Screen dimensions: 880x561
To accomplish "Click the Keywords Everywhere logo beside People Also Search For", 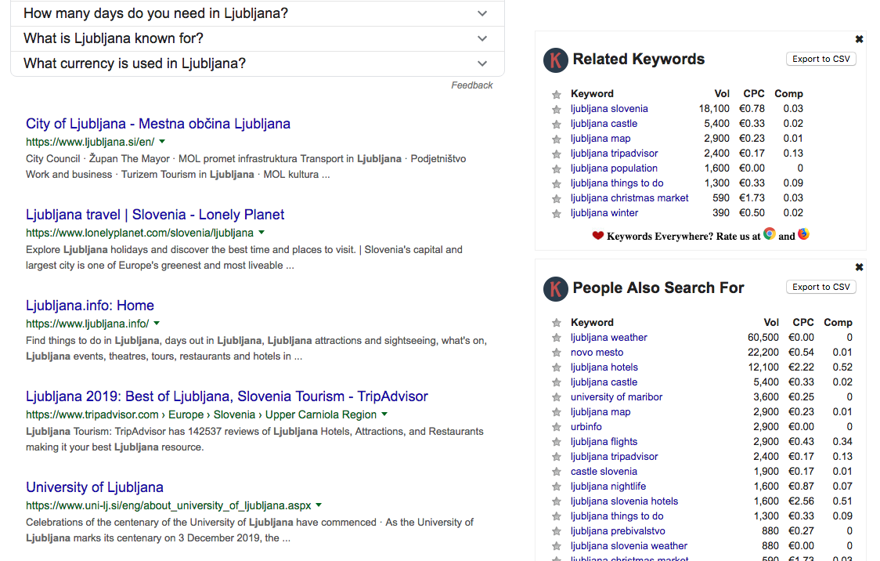I will coord(556,288).
